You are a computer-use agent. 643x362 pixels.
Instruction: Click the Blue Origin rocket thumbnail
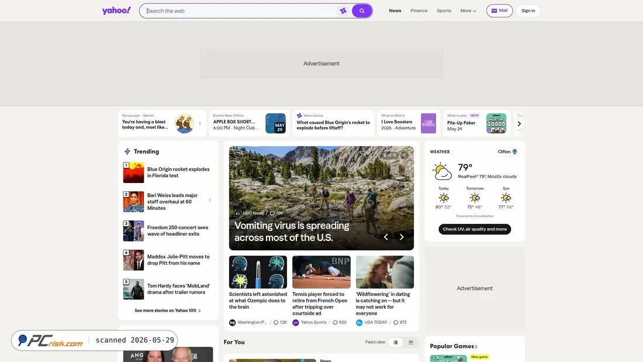click(134, 173)
